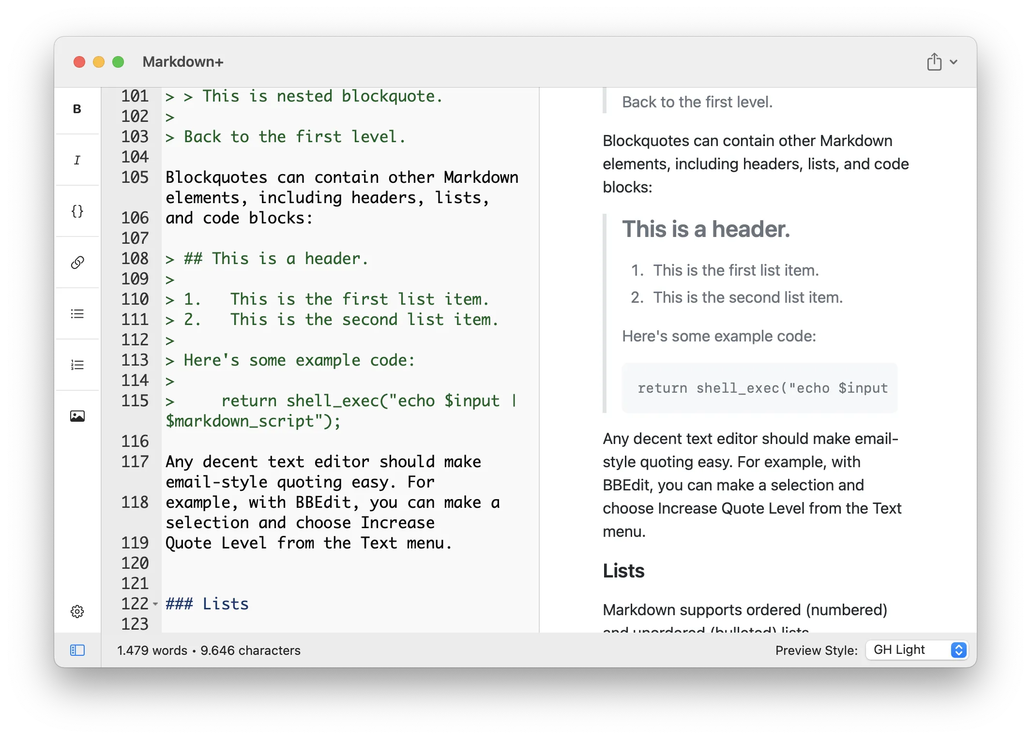Place cursor on the '### Lists' editor line
The height and width of the screenshot is (739, 1031).
(x=207, y=604)
